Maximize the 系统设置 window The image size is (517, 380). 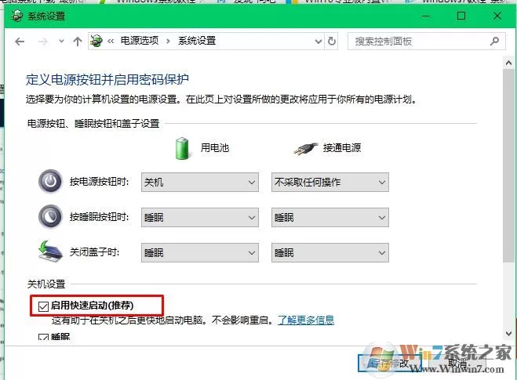click(461, 16)
